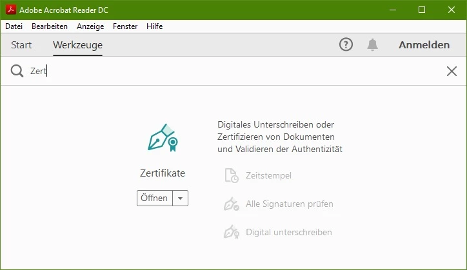Viewport: 467px width, 270px height.
Task: Click the Adobe Acrobat logo icon
Action: 11,10
